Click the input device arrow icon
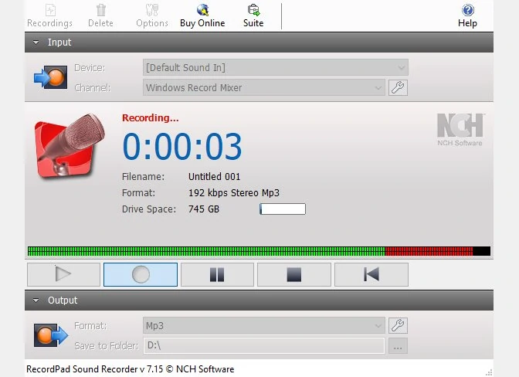 [x=51, y=77]
